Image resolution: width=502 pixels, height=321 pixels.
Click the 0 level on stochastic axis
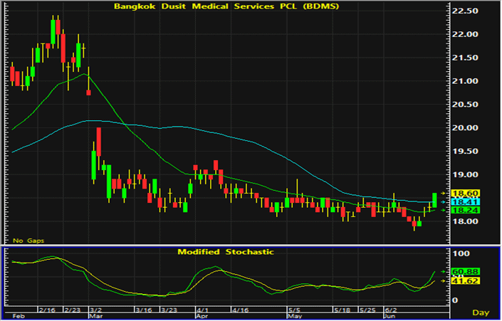(455, 300)
